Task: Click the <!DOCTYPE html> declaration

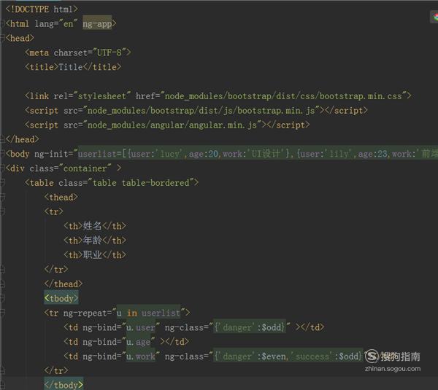Action: (42, 9)
